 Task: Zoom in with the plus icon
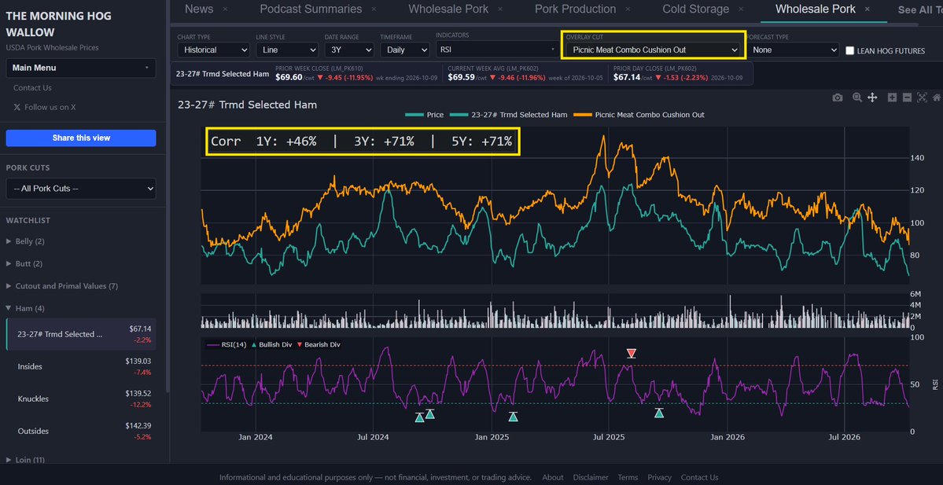(893, 98)
